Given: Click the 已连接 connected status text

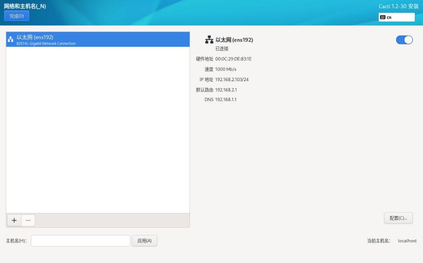Looking at the screenshot, I should coord(222,49).
